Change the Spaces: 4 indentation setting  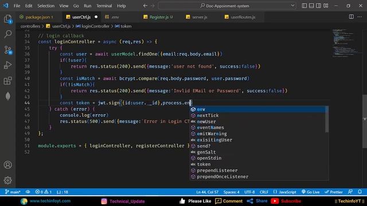pos(231,192)
